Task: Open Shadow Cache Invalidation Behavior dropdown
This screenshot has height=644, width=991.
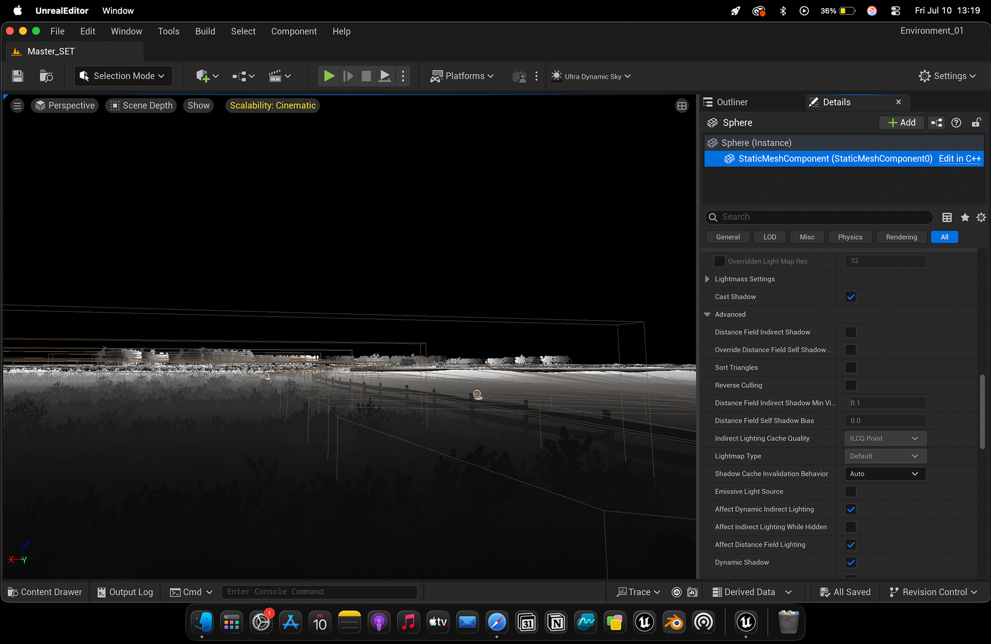Action: (885, 474)
